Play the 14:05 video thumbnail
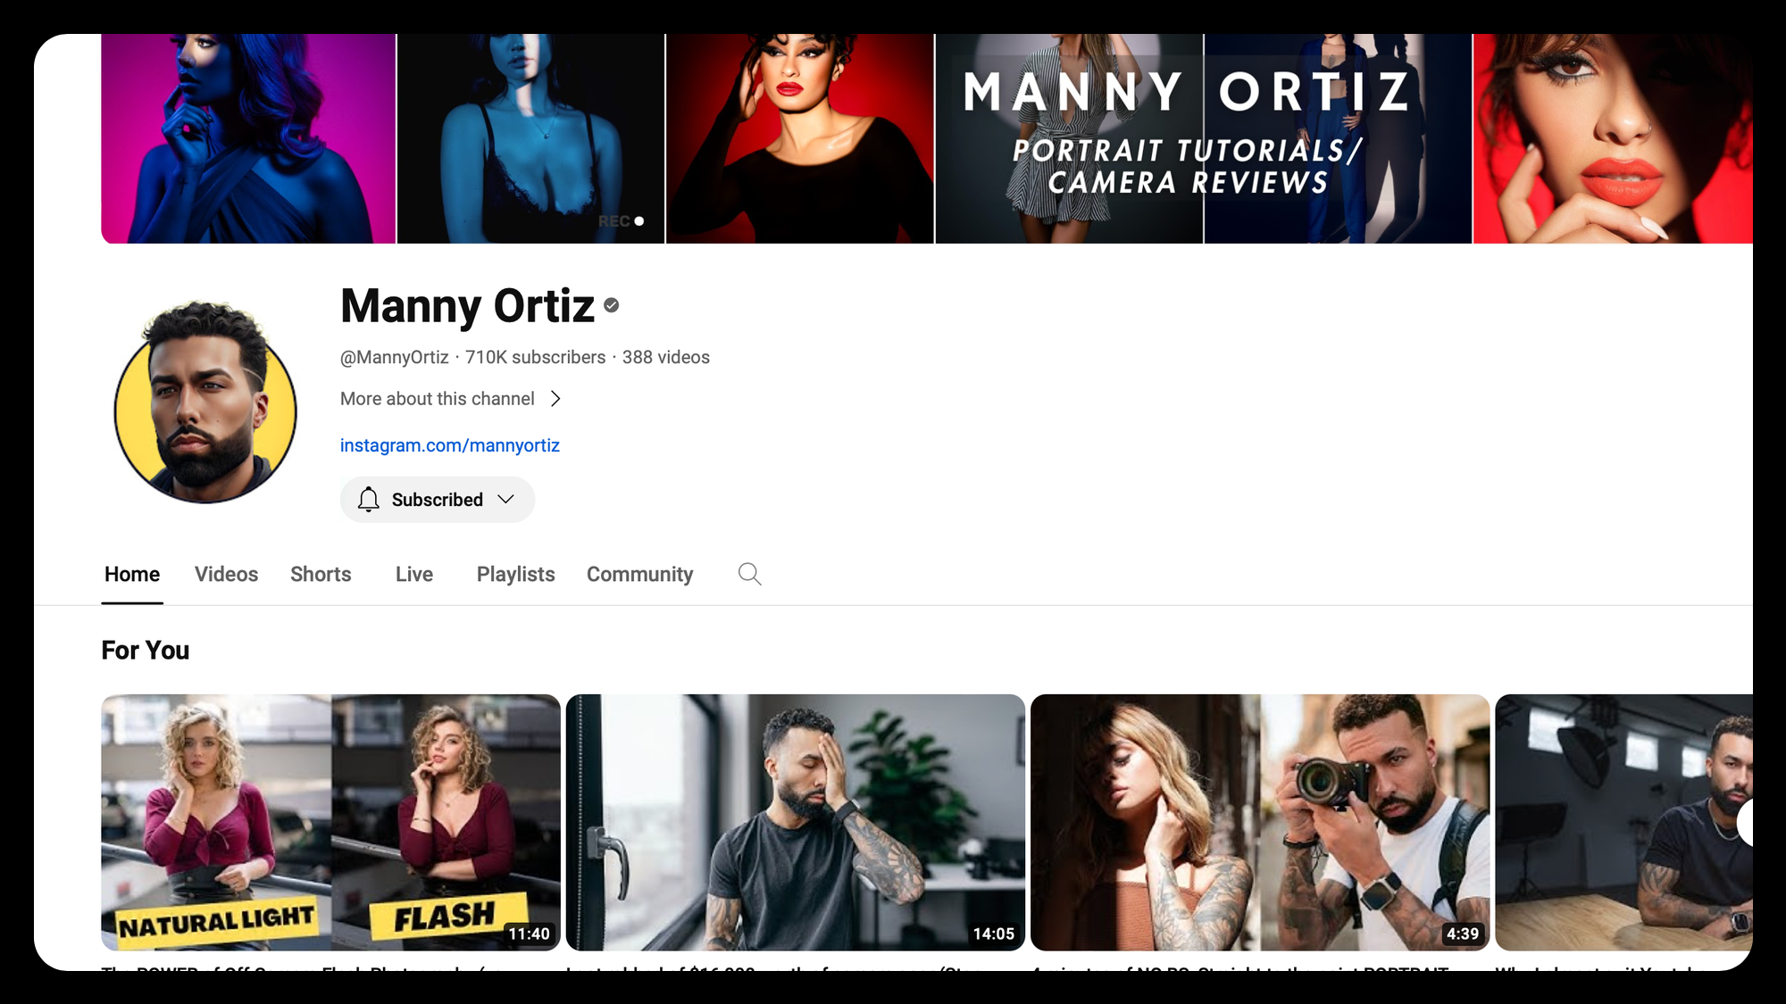Image resolution: width=1786 pixels, height=1004 pixels. click(x=797, y=822)
